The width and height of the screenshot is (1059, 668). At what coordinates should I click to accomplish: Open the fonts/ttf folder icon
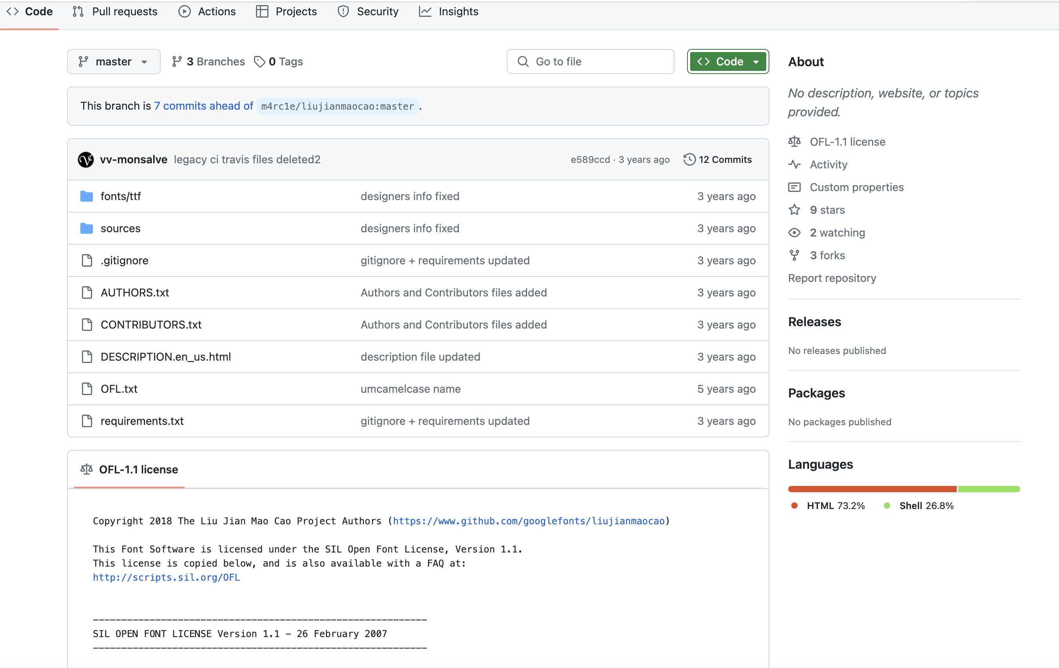click(87, 196)
